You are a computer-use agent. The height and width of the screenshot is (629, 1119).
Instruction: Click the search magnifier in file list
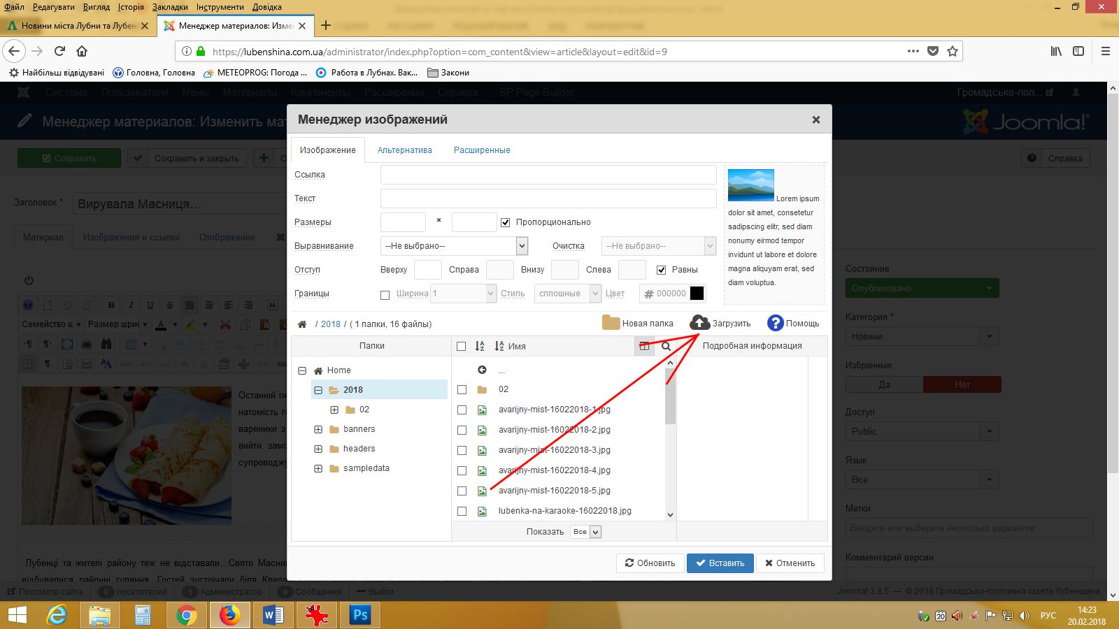666,346
